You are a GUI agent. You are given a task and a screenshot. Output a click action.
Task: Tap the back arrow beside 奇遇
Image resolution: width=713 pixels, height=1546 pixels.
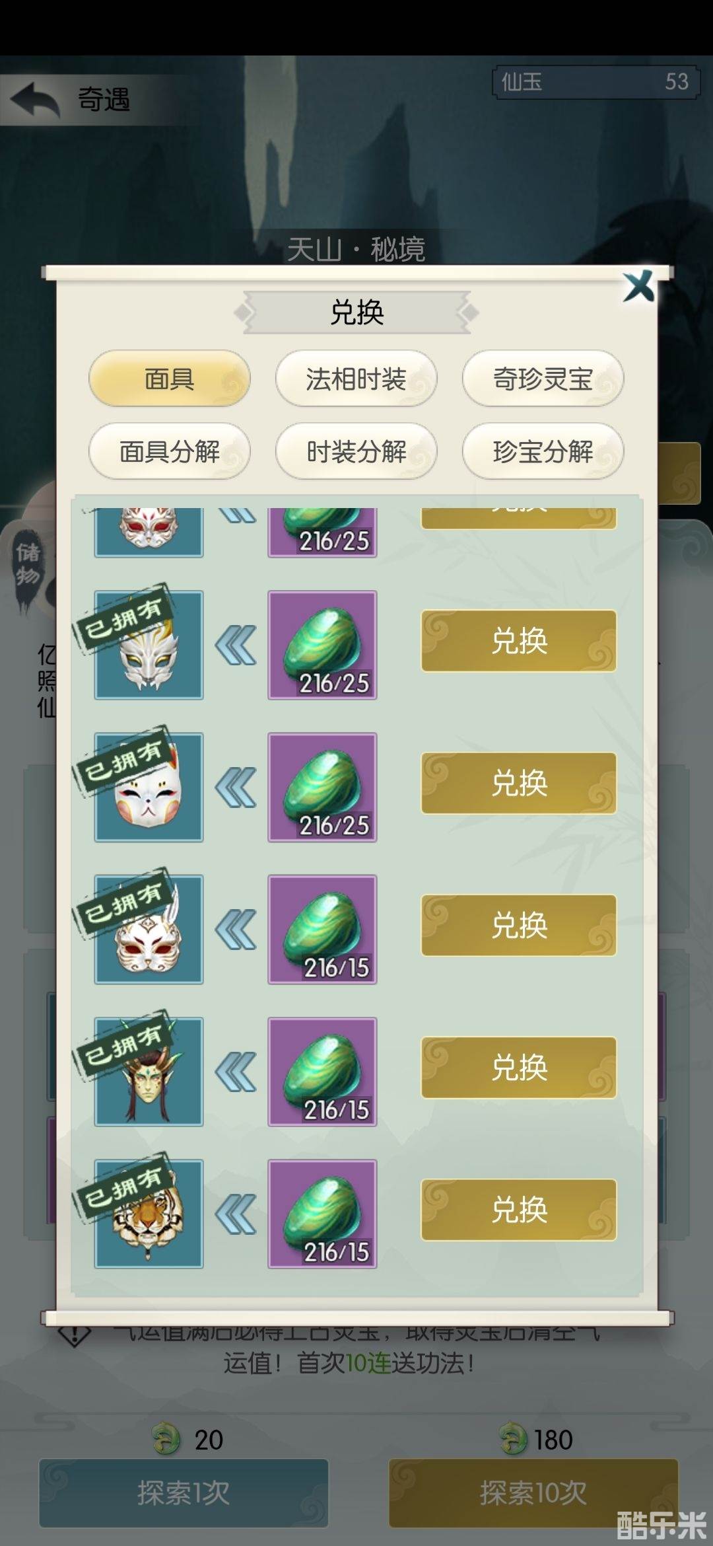coord(34,99)
